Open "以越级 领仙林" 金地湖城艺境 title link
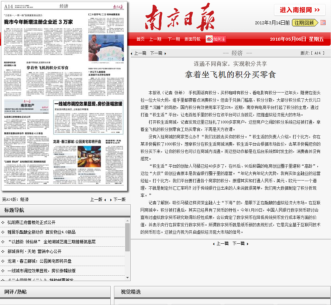 click(x=52, y=242)
